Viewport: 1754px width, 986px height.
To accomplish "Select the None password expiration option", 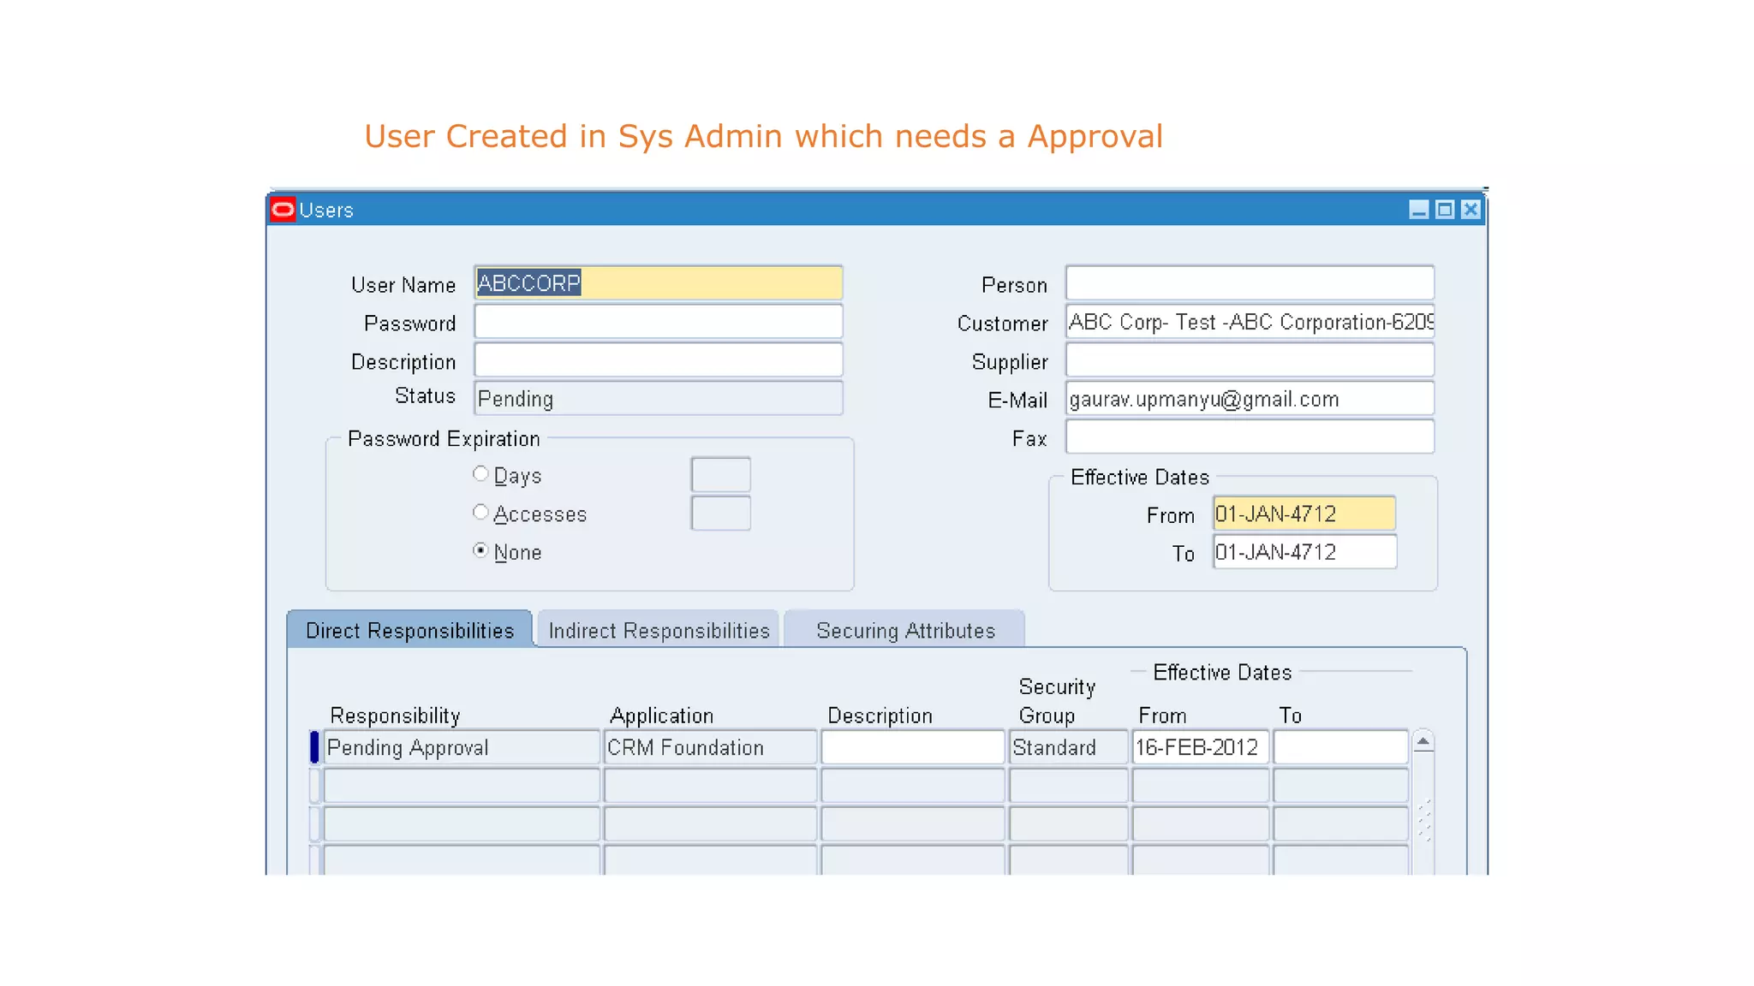I will tap(480, 550).
